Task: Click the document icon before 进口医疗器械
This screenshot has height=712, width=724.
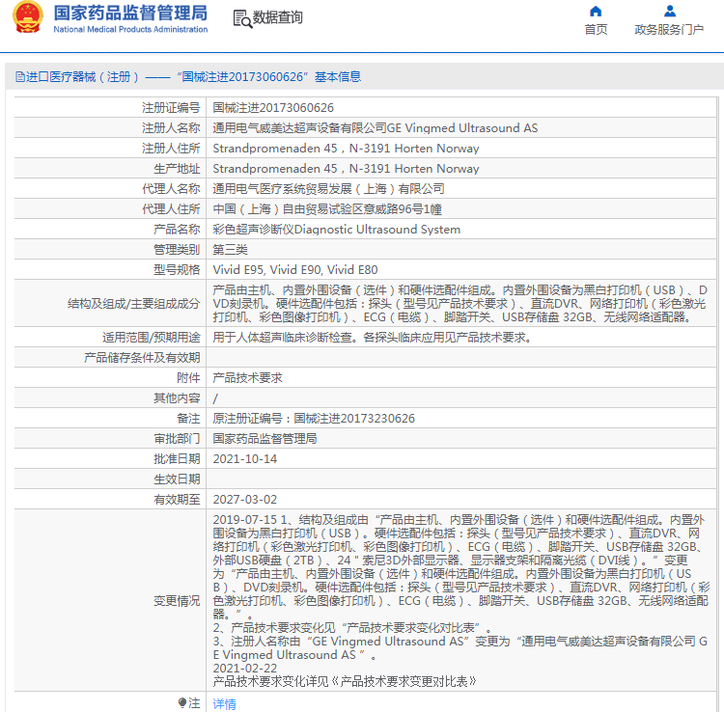Action: pyautogui.click(x=20, y=76)
